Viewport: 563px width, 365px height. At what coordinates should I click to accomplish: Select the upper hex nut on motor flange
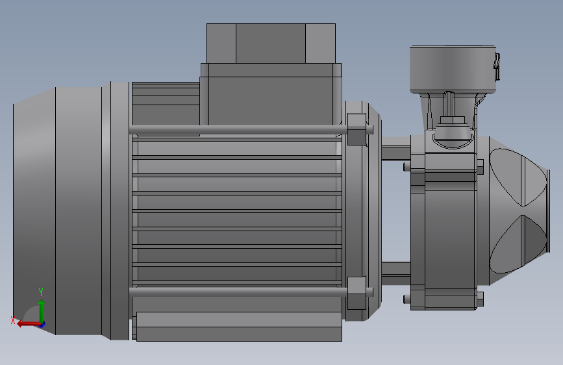(357, 129)
